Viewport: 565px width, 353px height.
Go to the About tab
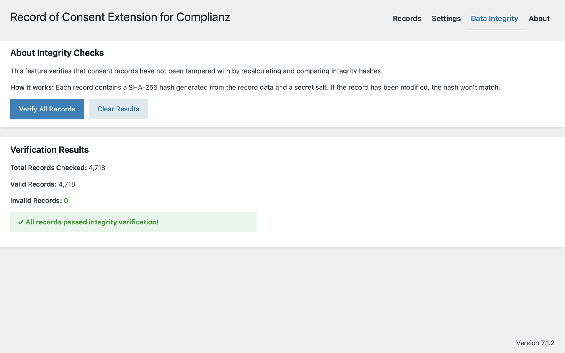(539, 19)
